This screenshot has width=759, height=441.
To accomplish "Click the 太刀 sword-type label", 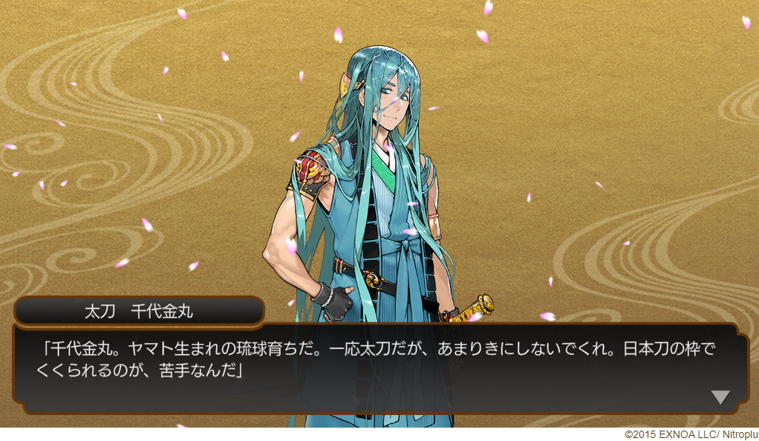I will 100,311.
